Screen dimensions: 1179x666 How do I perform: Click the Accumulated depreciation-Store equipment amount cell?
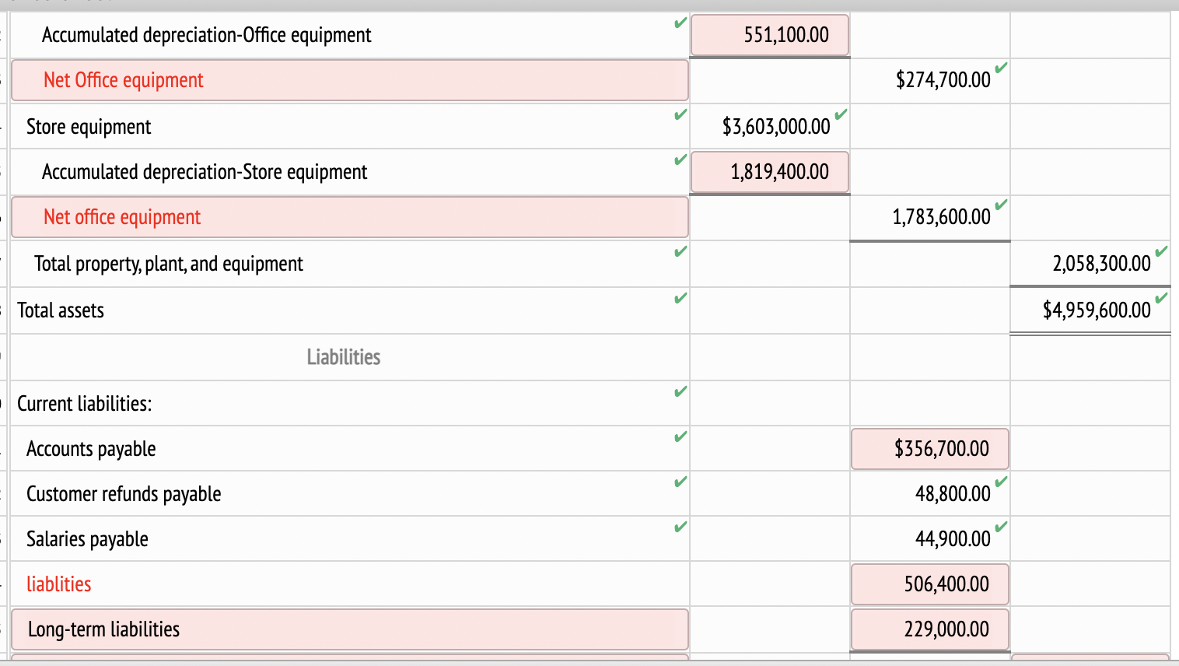pyautogui.click(x=769, y=171)
